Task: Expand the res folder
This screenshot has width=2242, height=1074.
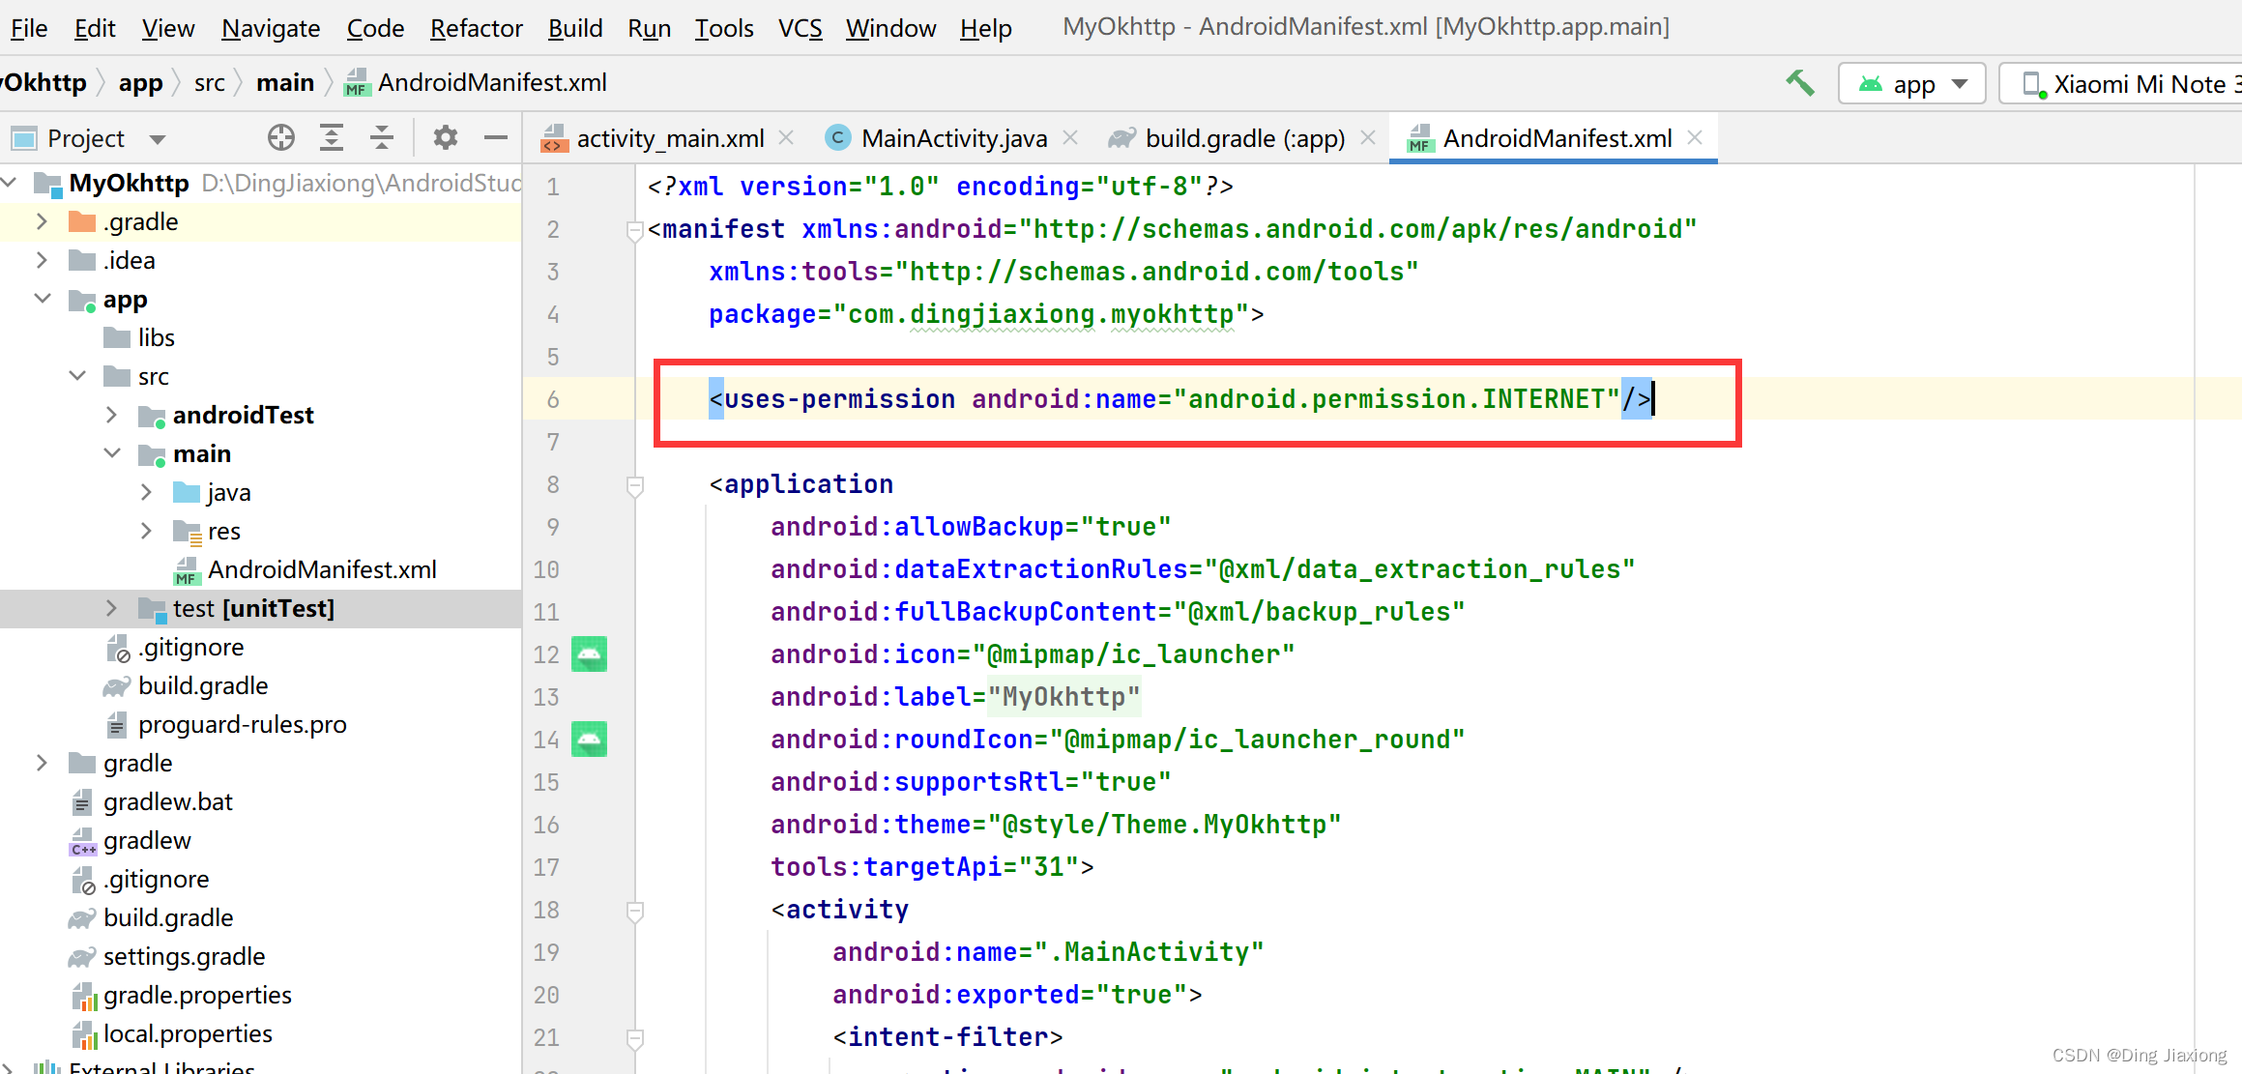Action: tap(147, 531)
